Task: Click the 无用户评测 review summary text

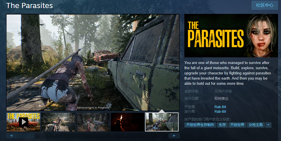Action: click(x=223, y=91)
